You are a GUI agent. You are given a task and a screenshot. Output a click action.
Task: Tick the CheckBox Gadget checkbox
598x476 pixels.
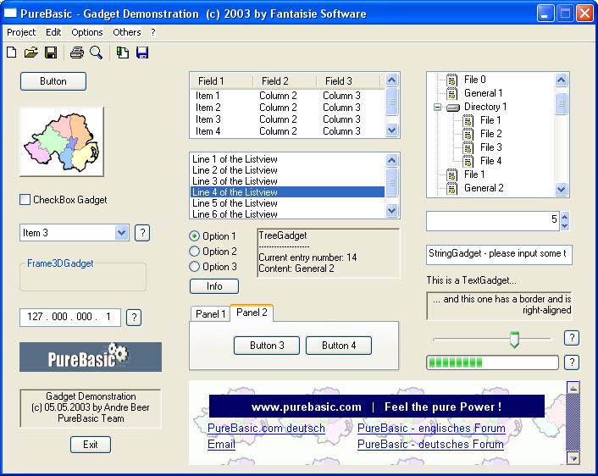point(25,200)
